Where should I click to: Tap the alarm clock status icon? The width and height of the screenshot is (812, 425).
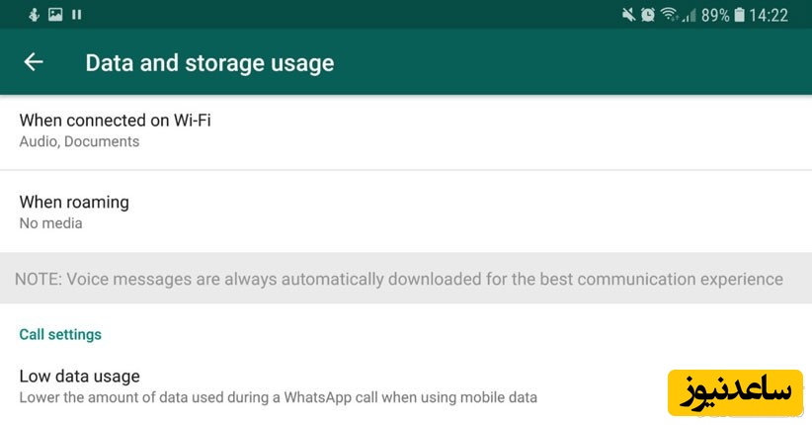(x=648, y=15)
